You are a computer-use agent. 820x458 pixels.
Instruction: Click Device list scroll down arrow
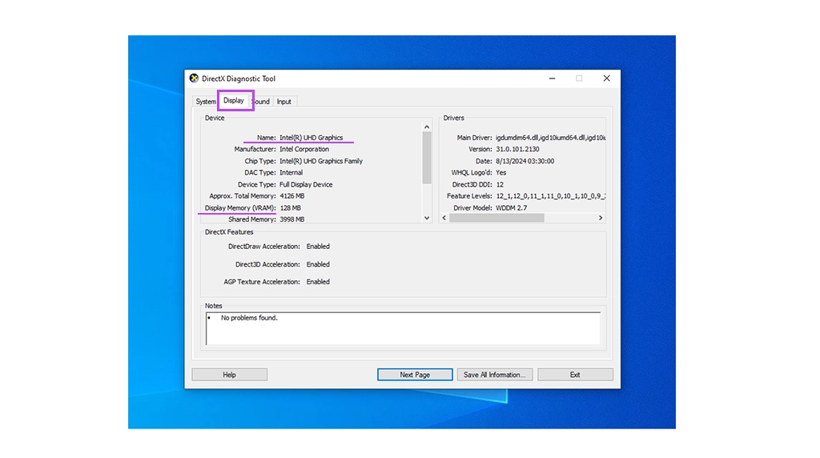(x=427, y=218)
